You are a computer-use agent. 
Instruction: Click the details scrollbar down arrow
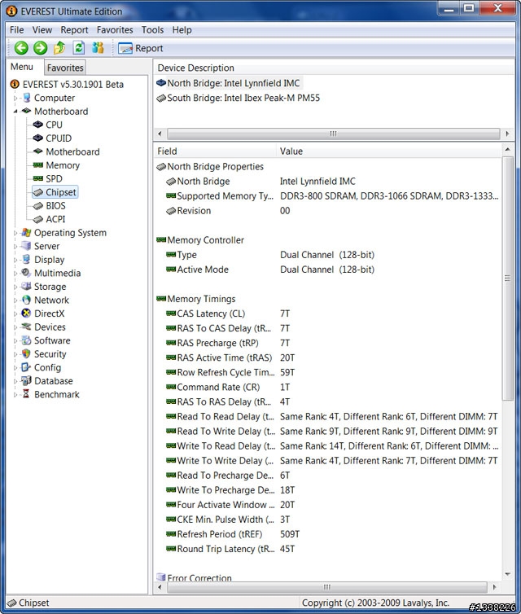(507, 574)
